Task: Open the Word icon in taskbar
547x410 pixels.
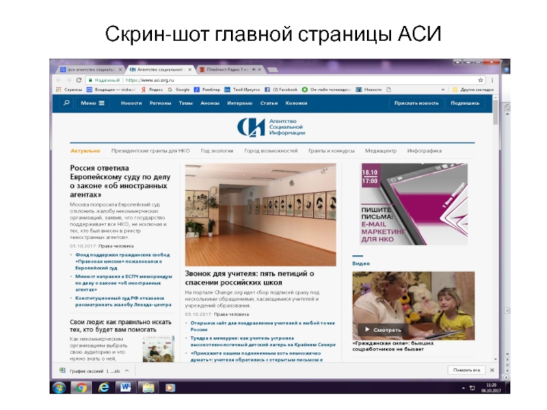Action: coord(125,387)
